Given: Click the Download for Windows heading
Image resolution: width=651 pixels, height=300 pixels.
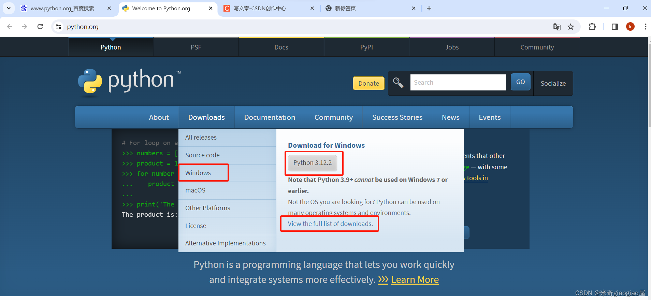Looking at the screenshot, I should [x=327, y=145].
